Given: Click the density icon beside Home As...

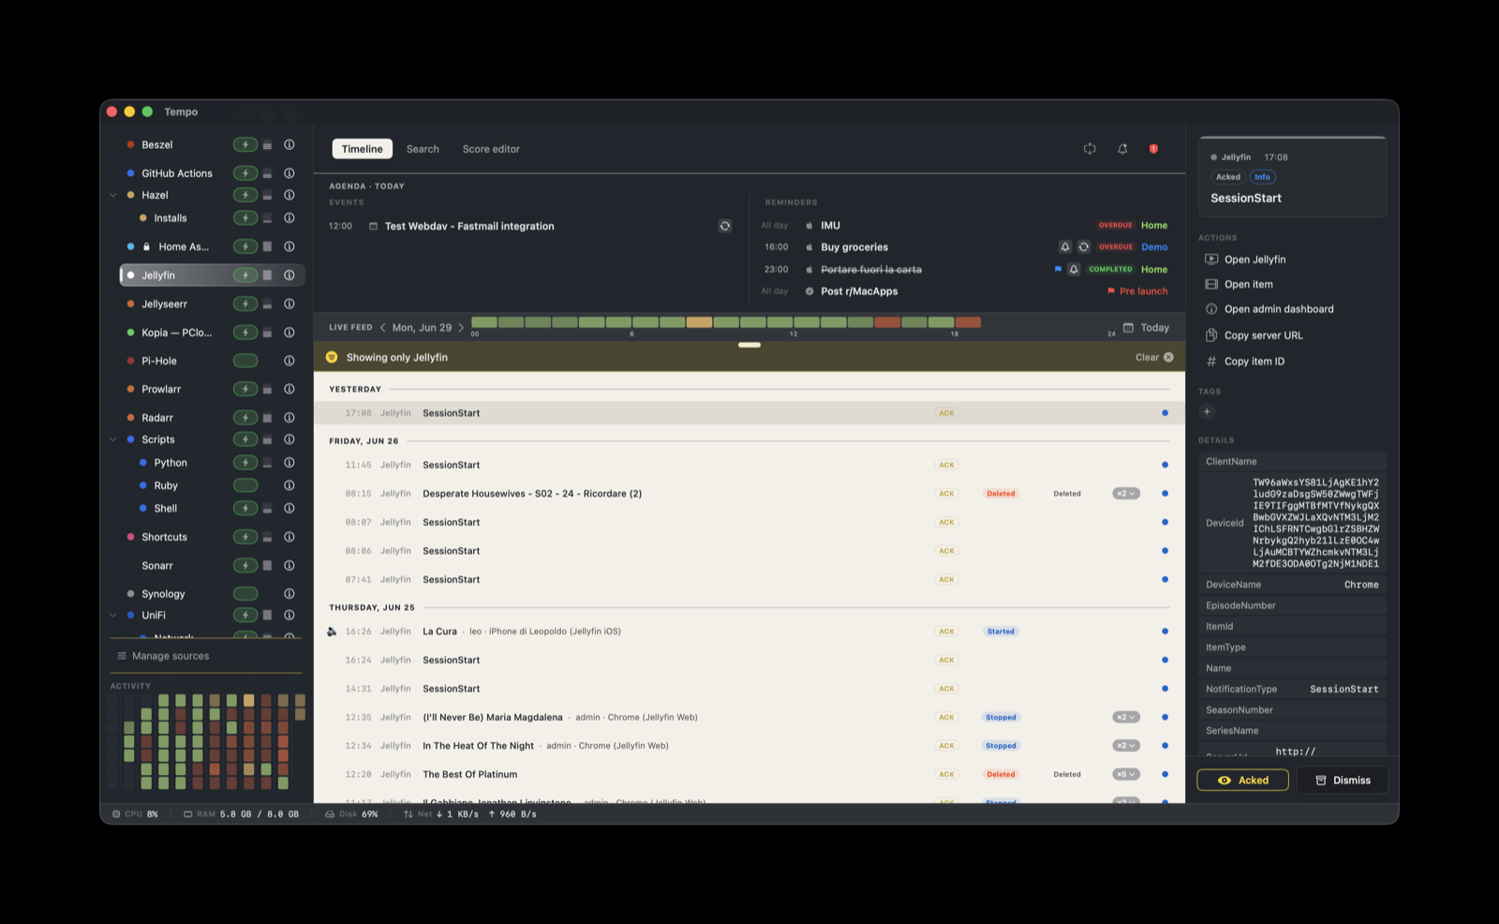Looking at the screenshot, I should click(x=267, y=246).
